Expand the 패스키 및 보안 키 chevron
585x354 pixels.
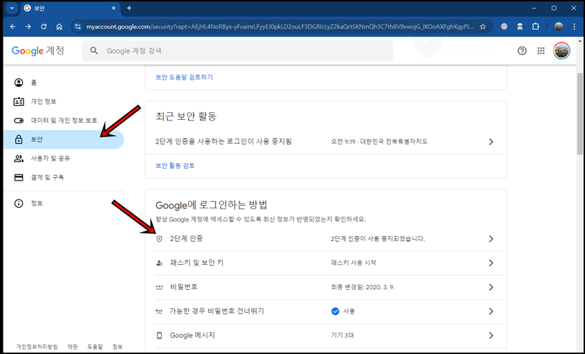coord(491,263)
